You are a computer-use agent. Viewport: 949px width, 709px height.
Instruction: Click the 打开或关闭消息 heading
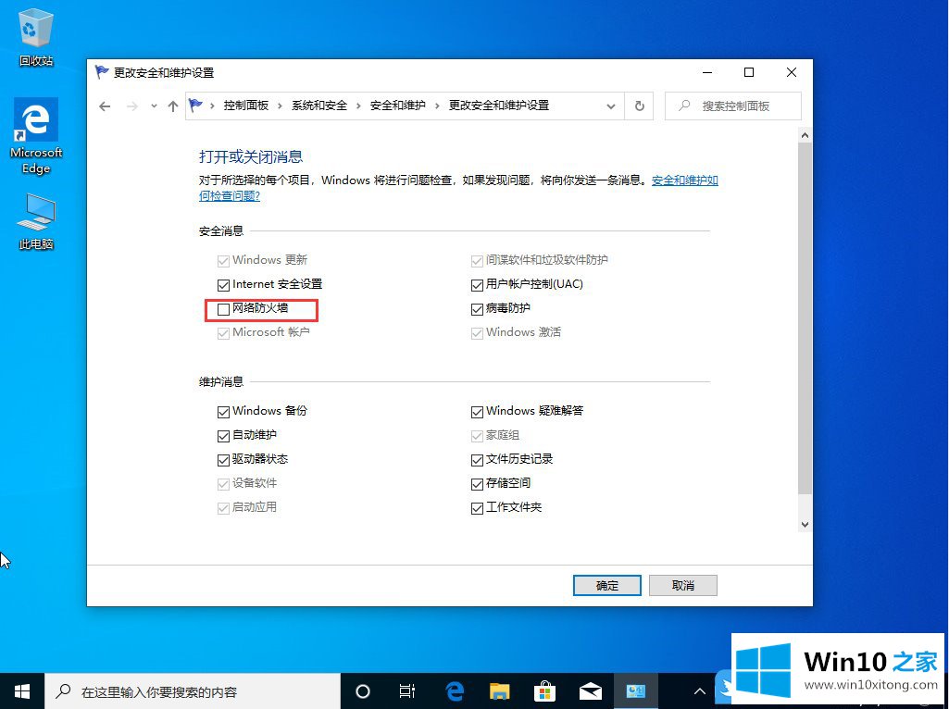pyautogui.click(x=251, y=156)
